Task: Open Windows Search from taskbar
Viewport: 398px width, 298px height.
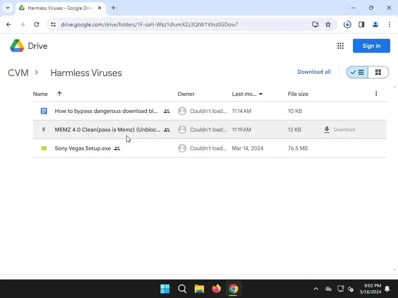Action: tap(182, 289)
